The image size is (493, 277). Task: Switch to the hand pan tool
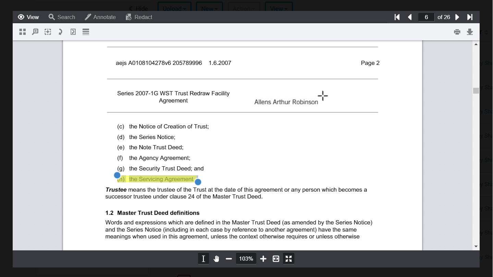[216, 259]
